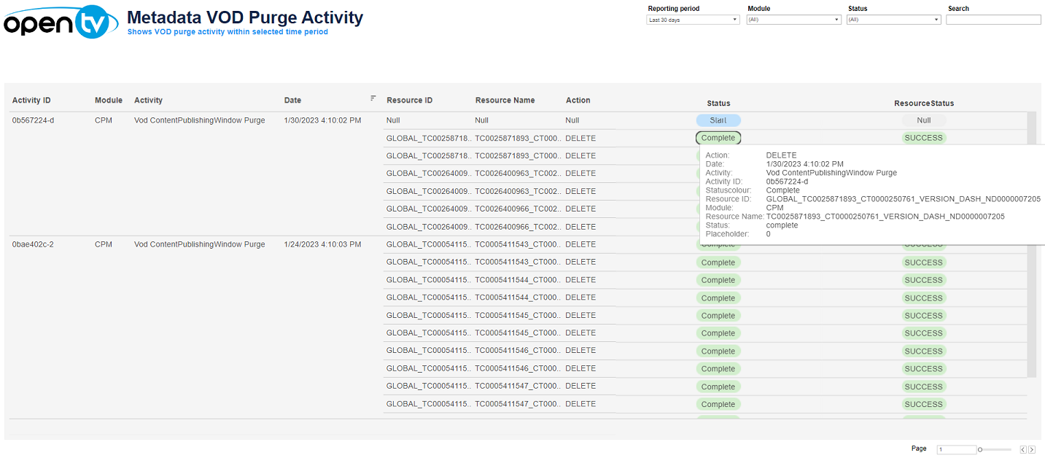1045x466 pixels.
Task: Click the highlighted Complete status badge
Action: tap(718, 138)
